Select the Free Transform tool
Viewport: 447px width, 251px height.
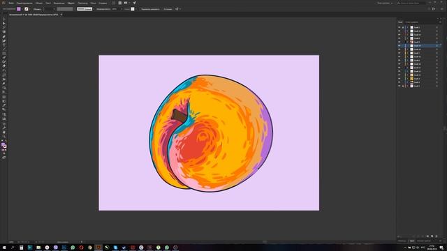[3, 84]
